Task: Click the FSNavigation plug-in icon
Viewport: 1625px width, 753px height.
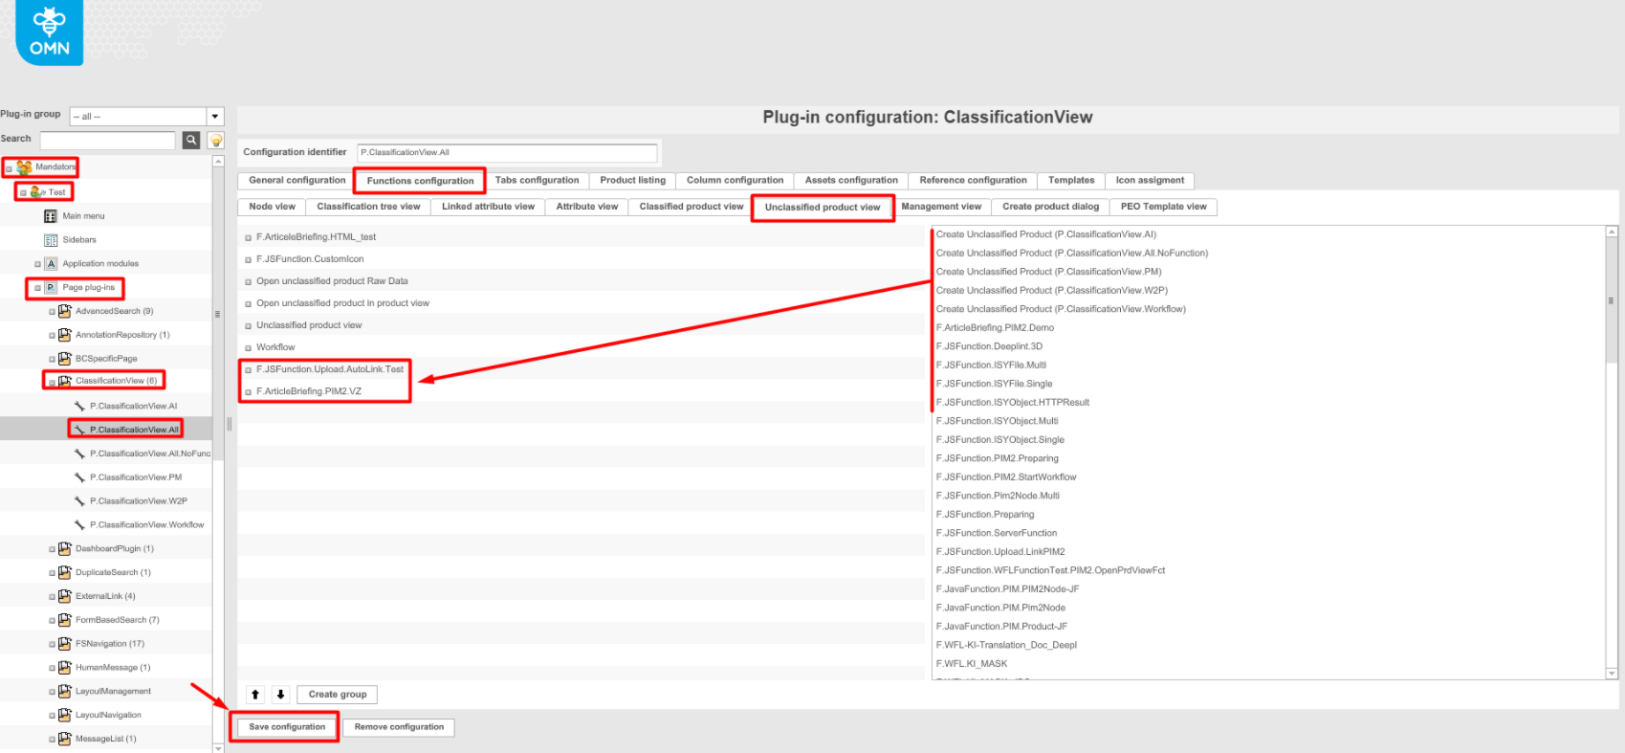Action: coord(65,644)
